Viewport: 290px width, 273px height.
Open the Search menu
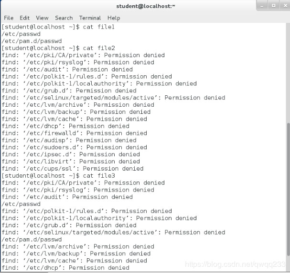click(x=64, y=18)
